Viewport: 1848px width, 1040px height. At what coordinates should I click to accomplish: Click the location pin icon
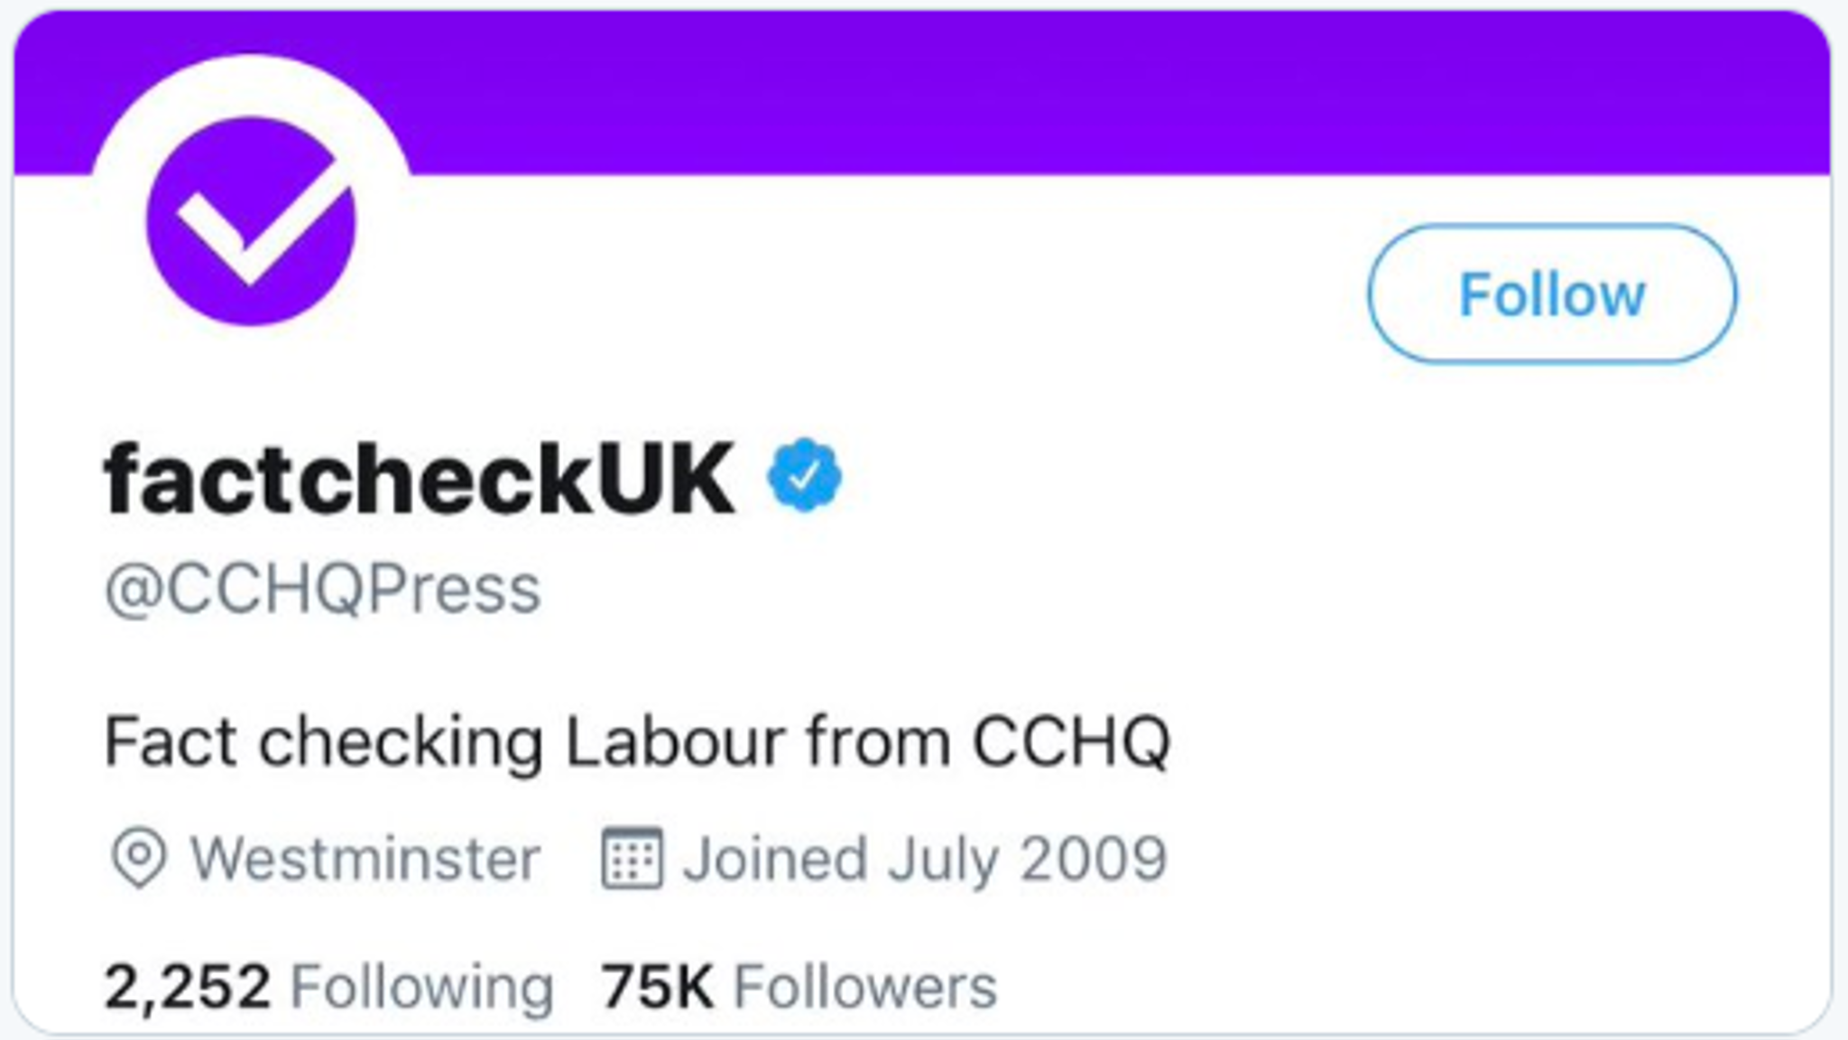[x=138, y=859]
